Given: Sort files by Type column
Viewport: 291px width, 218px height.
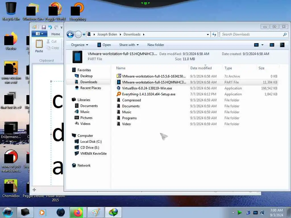Looking at the screenshot, I should coord(228,68).
